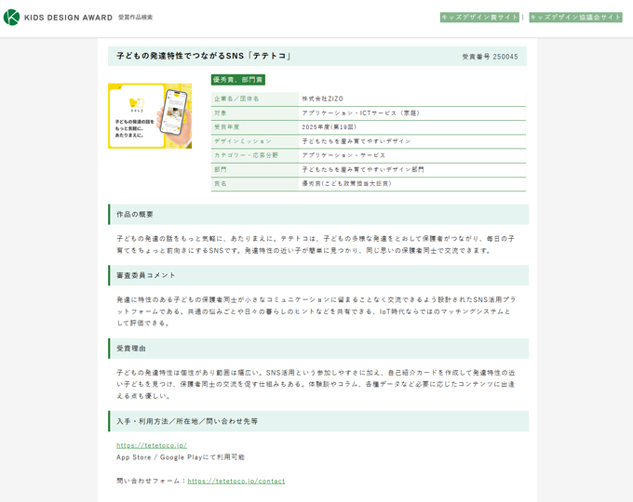Click カテゴリー・応募分野 row label

pyautogui.click(x=246, y=155)
